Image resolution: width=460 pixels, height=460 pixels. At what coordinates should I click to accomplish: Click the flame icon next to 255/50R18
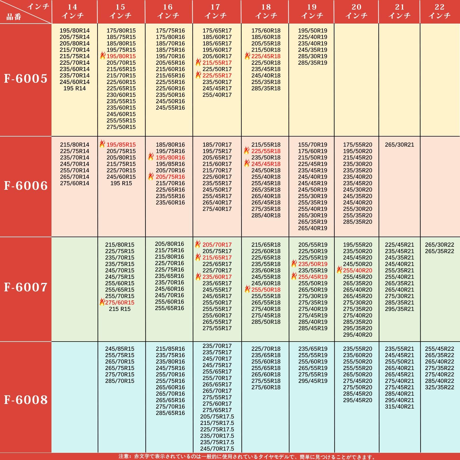[x=247, y=289]
